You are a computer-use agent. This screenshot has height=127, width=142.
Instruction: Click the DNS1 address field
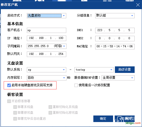(x=115, y=30)
